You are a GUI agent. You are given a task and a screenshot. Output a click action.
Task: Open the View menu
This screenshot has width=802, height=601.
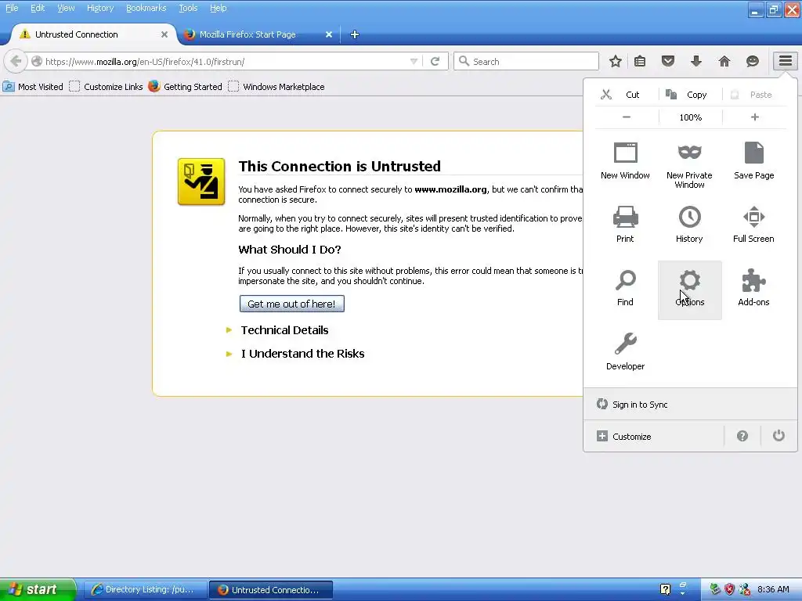pyautogui.click(x=66, y=8)
